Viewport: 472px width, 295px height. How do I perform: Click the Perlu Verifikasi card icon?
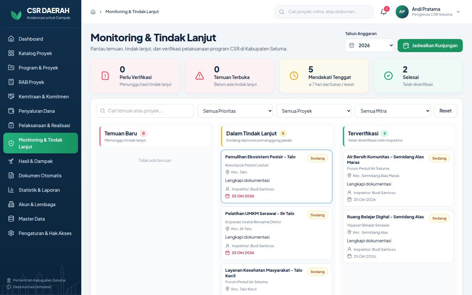coord(105,76)
